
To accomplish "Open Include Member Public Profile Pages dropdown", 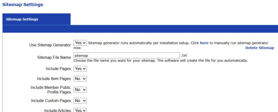I will point(80,90).
